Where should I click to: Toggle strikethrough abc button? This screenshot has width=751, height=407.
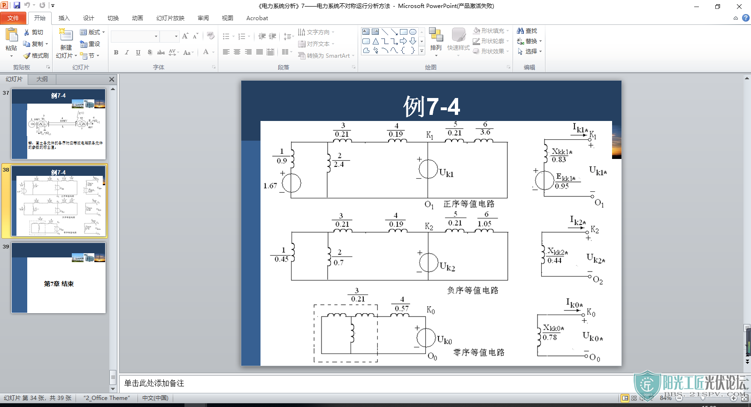point(161,52)
